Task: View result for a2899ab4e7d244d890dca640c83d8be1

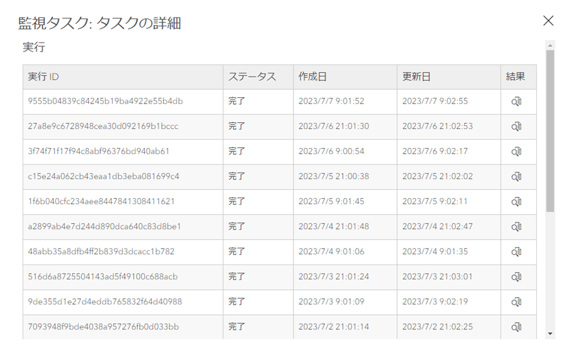Action: (516, 227)
